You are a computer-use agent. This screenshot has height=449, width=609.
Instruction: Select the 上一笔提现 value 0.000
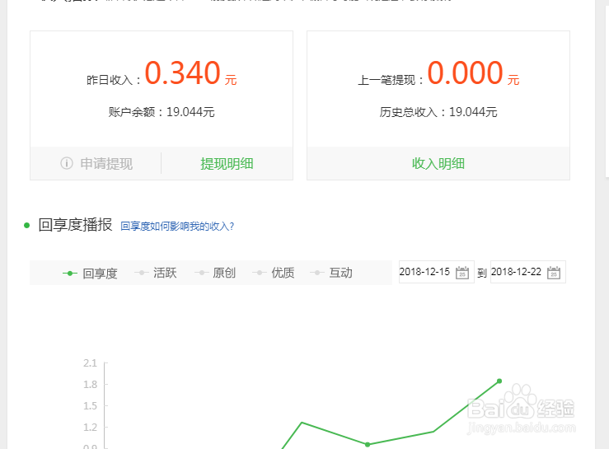[x=466, y=72]
